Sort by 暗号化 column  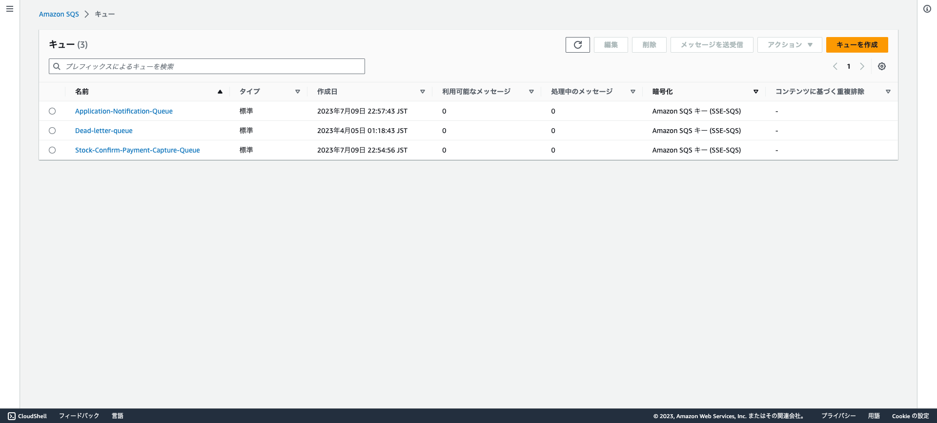pos(756,92)
